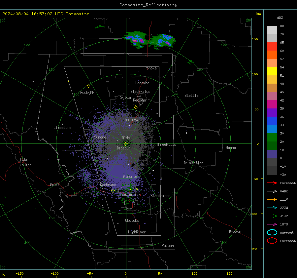Click the Stettler label
The image size is (297, 278).
point(192,96)
